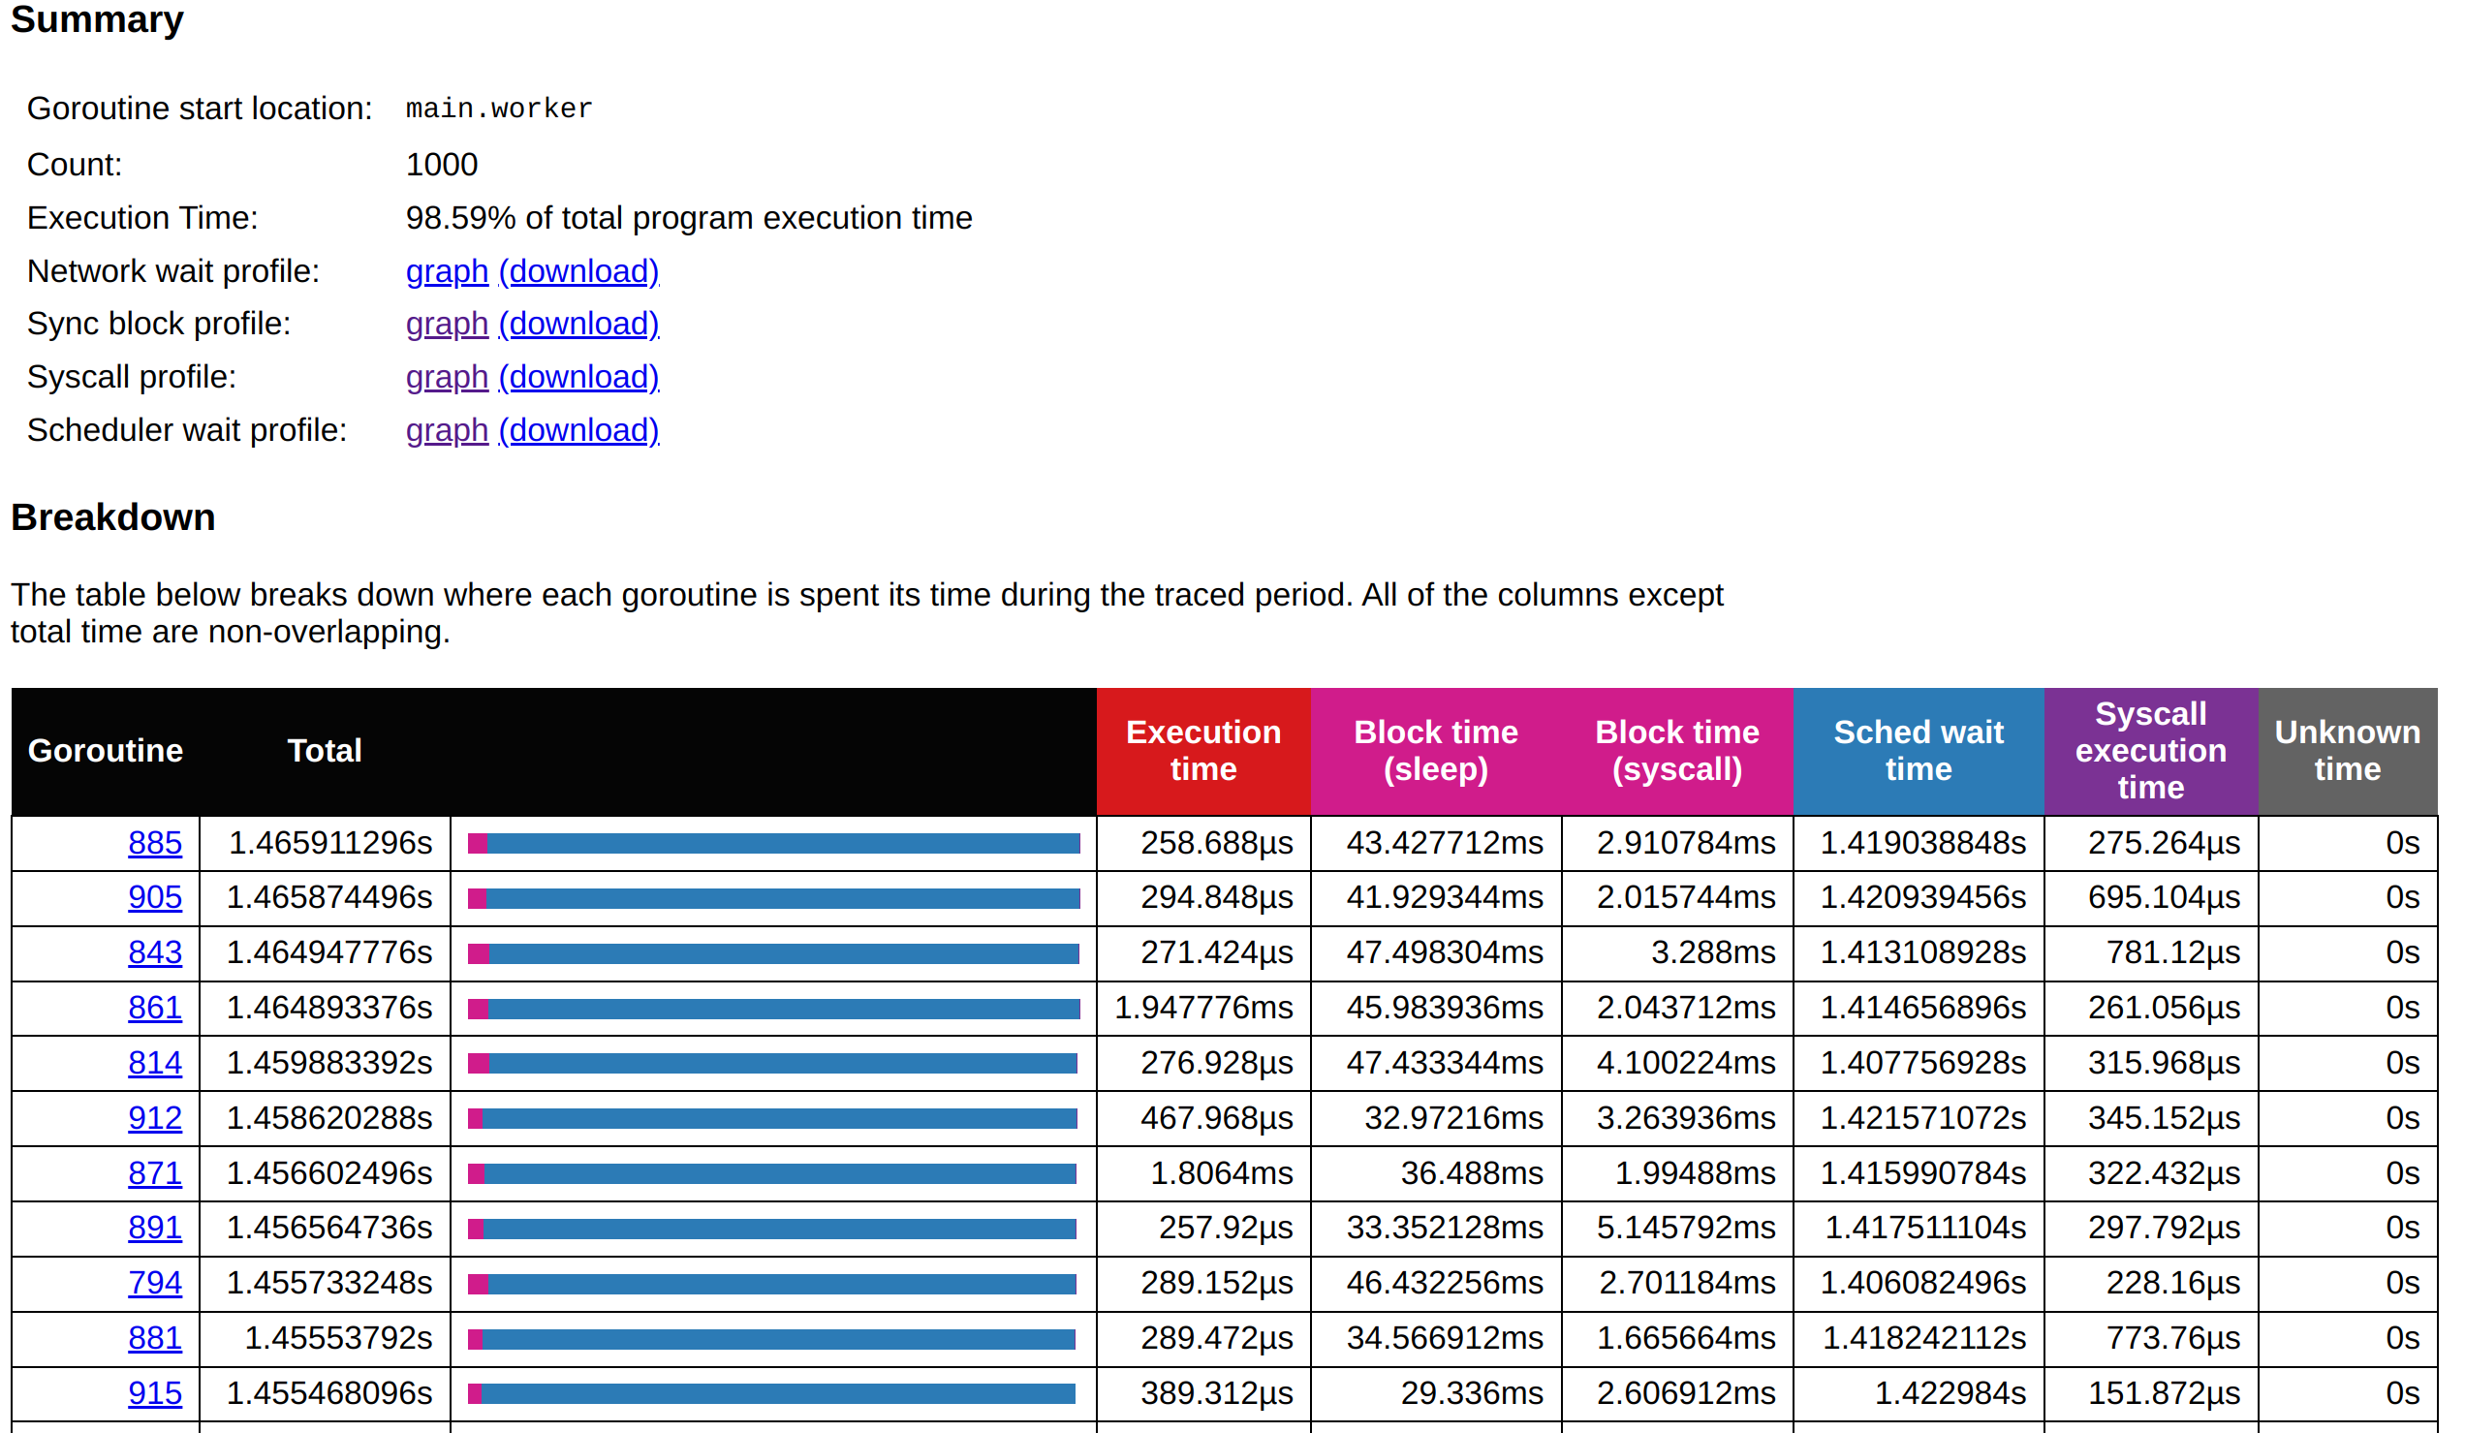The width and height of the screenshot is (2465, 1433).
Task: Select goroutine 861 in the table
Action: 155,1008
